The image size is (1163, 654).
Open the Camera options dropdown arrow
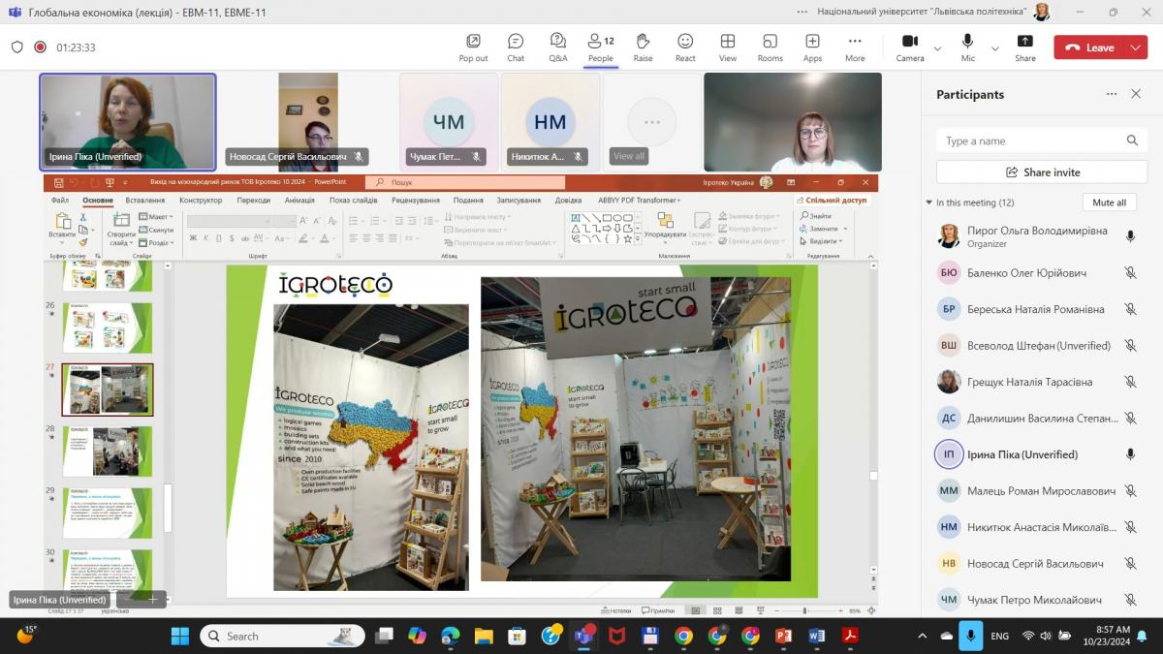[x=937, y=48]
